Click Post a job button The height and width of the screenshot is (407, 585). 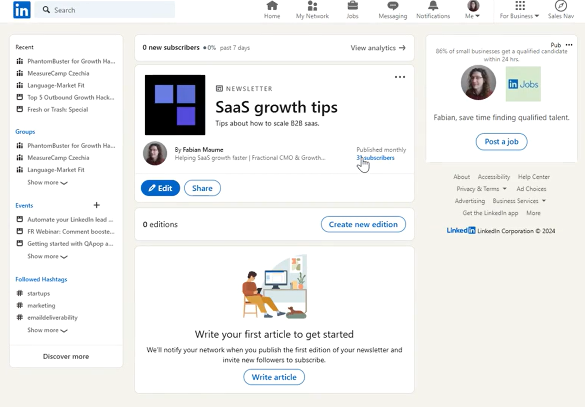501,142
